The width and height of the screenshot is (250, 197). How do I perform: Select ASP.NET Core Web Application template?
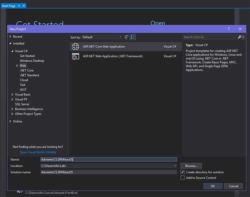tap(126, 47)
